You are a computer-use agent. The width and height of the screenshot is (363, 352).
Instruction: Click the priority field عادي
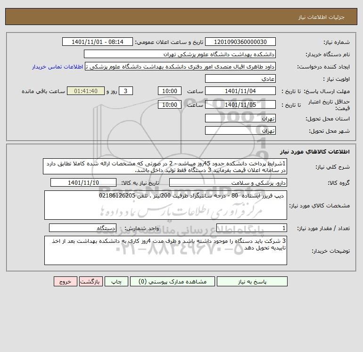pyautogui.click(x=240, y=78)
